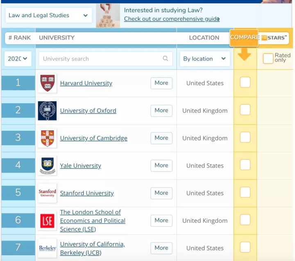The height and width of the screenshot is (261, 295).
Task: Click the magnifier icon in University search
Action: [166, 59]
